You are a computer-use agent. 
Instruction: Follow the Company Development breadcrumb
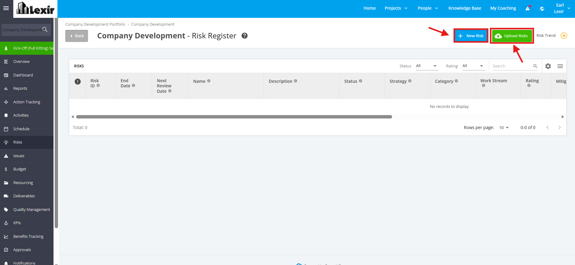click(153, 24)
